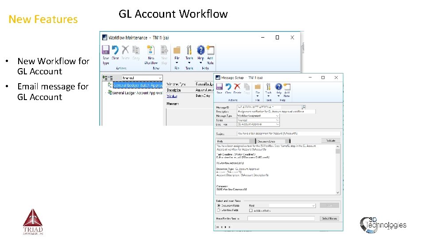This screenshot has width=425, height=239.
Task: Click Copy icon in Message Setup
Action: [x=247, y=89]
